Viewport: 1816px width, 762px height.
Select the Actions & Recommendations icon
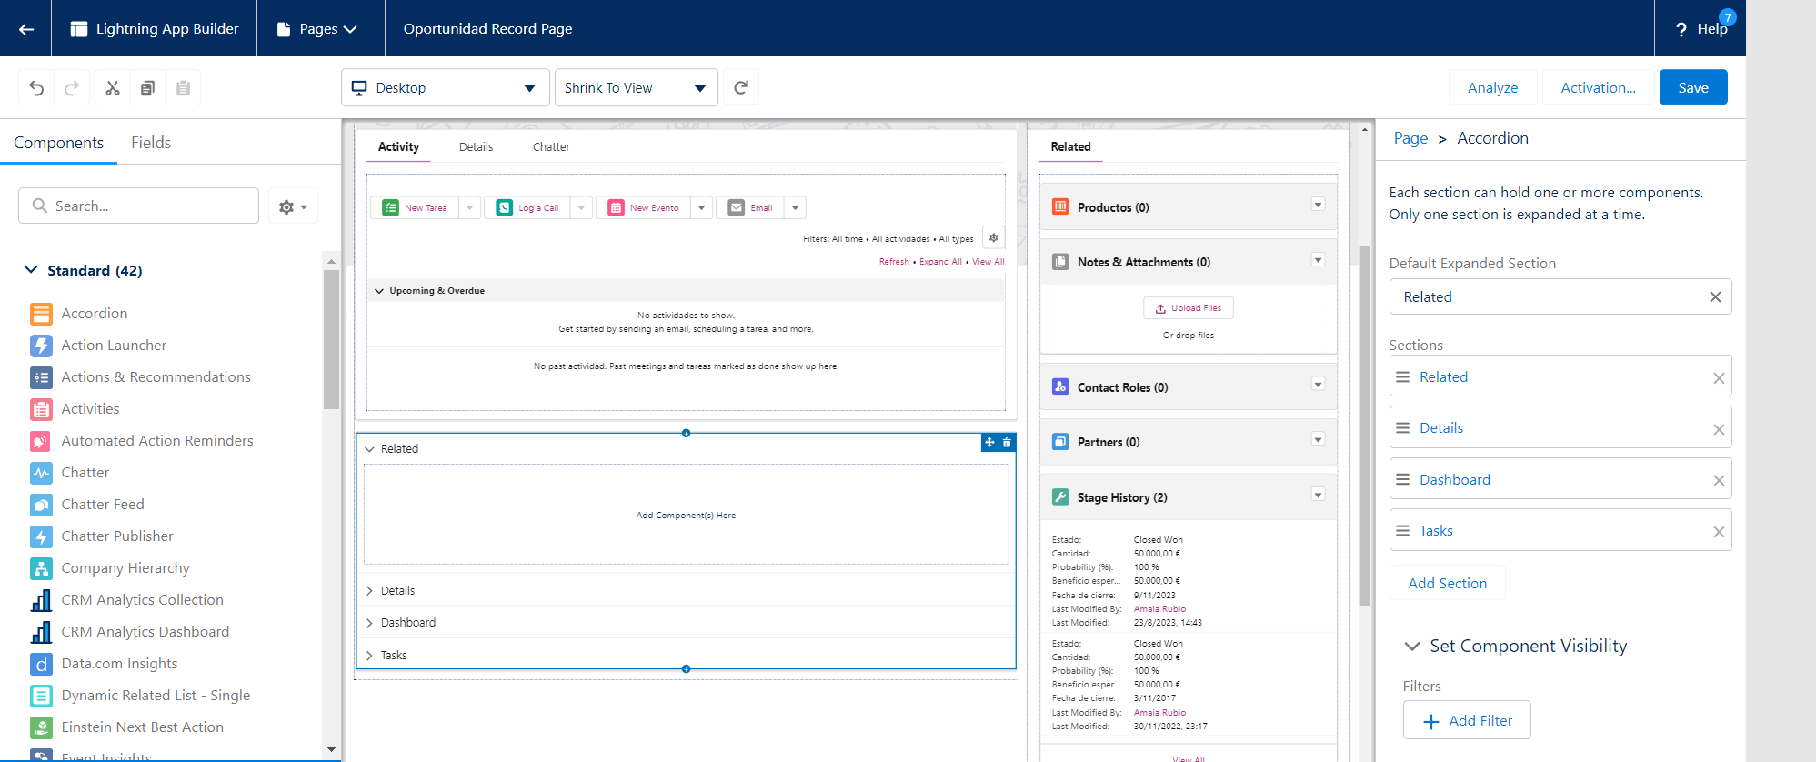tap(41, 377)
